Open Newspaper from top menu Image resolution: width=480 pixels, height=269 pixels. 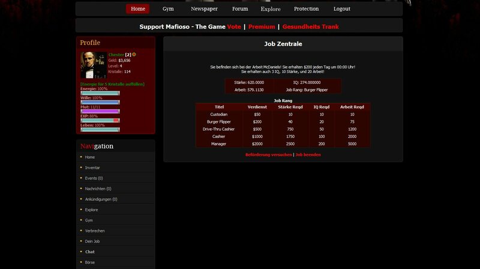(204, 9)
